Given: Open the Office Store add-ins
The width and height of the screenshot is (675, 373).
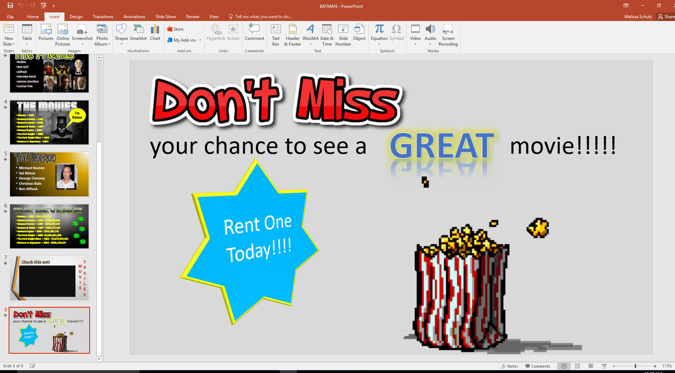Looking at the screenshot, I should coord(176,29).
